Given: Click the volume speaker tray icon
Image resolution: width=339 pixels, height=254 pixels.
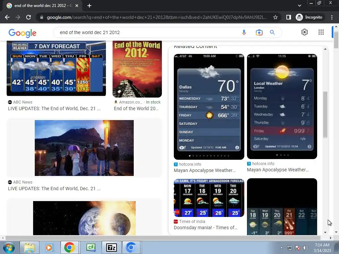Looking at the screenshot, I should coord(305,248).
